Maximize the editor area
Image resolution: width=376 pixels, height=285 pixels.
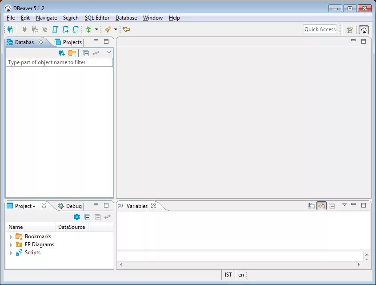pos(364,41)
